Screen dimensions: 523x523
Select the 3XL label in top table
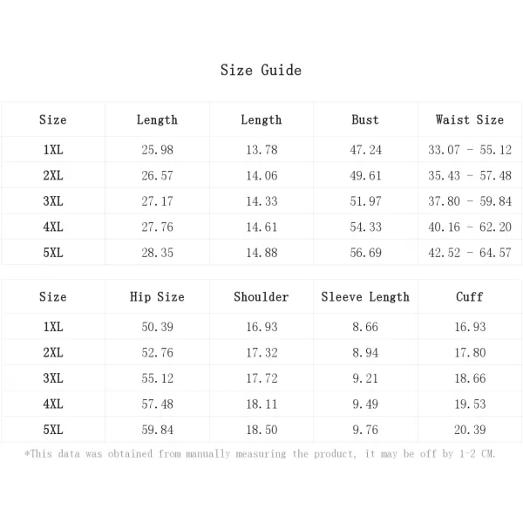53,201
